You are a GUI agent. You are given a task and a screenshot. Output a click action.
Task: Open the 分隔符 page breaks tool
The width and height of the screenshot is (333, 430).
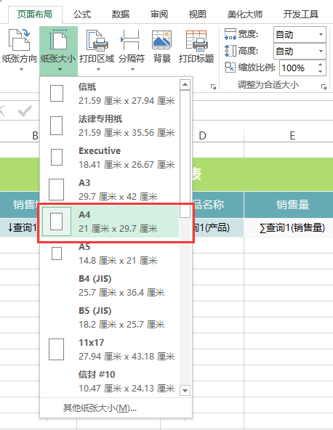point(132,49)
